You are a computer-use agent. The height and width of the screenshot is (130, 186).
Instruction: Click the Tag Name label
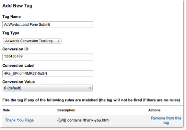12,16
